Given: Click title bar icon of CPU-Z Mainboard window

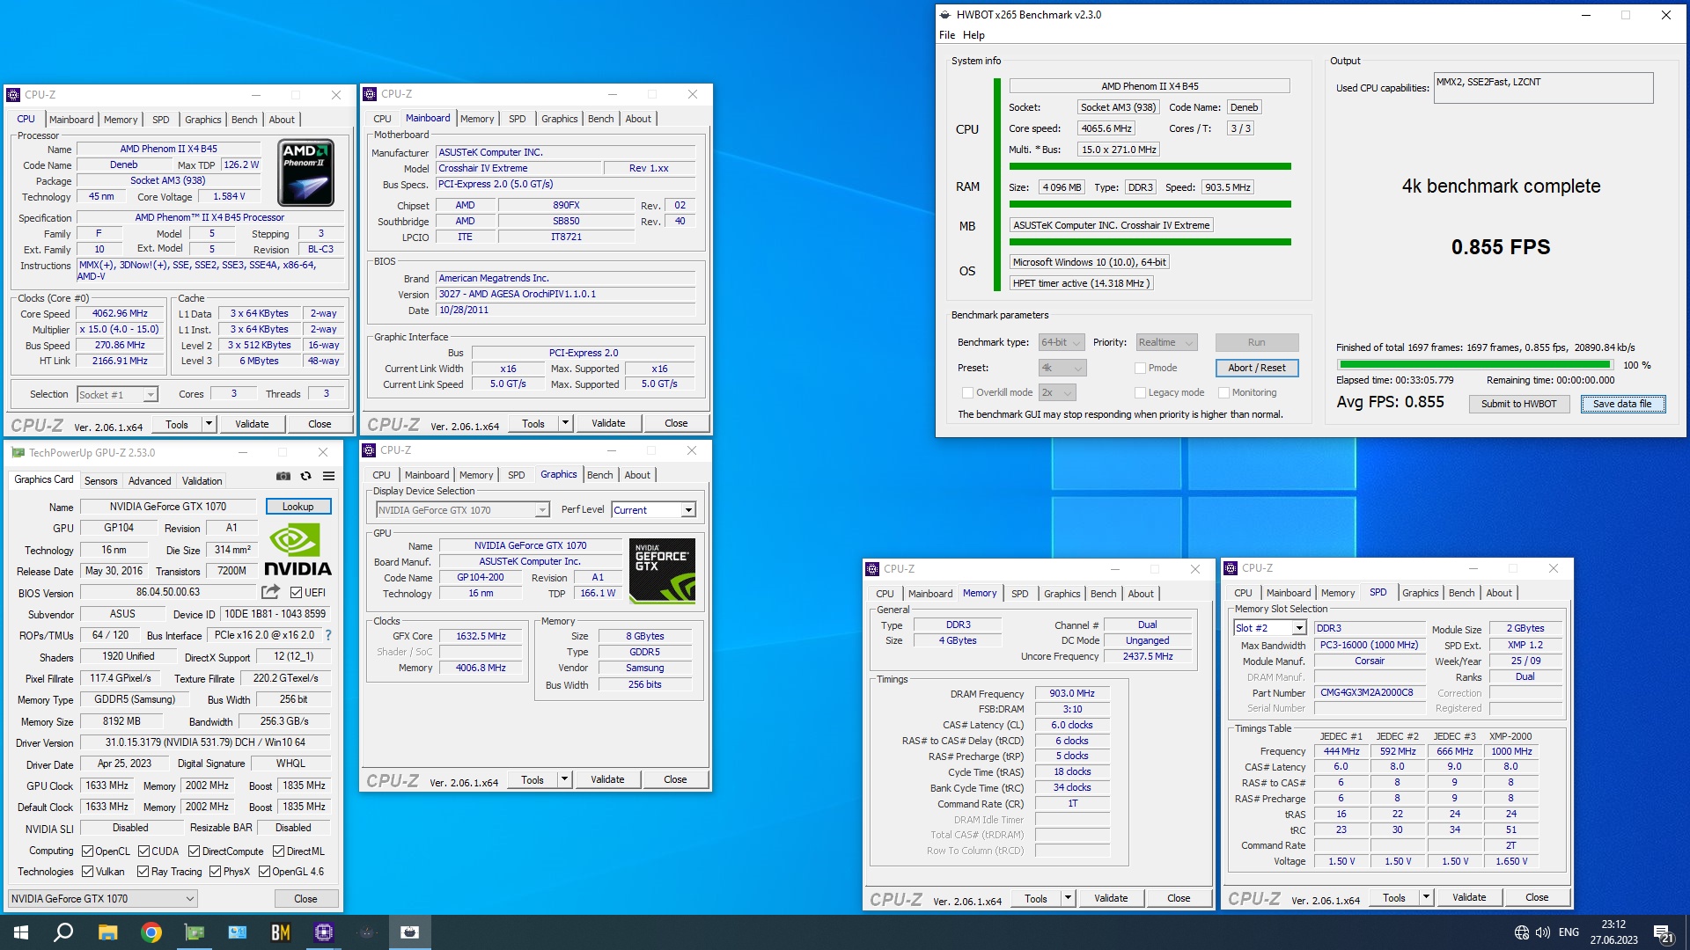Looking at the screenshot, I should point(371,94).
